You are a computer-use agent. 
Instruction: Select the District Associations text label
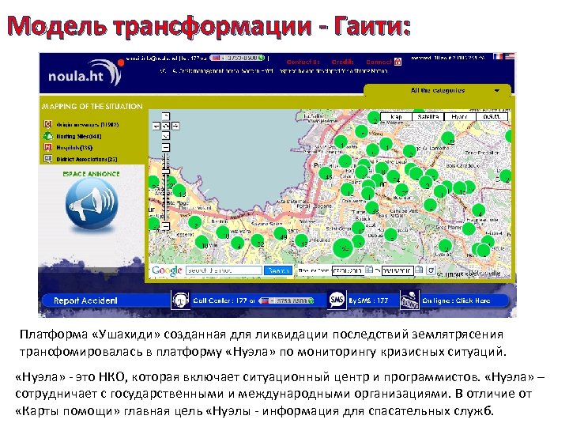click(x=87, y=159)
